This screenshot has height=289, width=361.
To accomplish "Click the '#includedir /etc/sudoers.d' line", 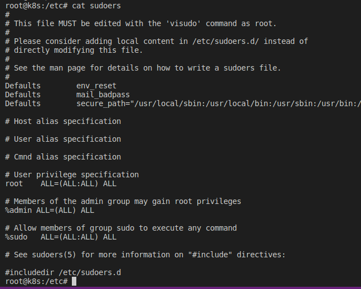I will pos(63,272).
